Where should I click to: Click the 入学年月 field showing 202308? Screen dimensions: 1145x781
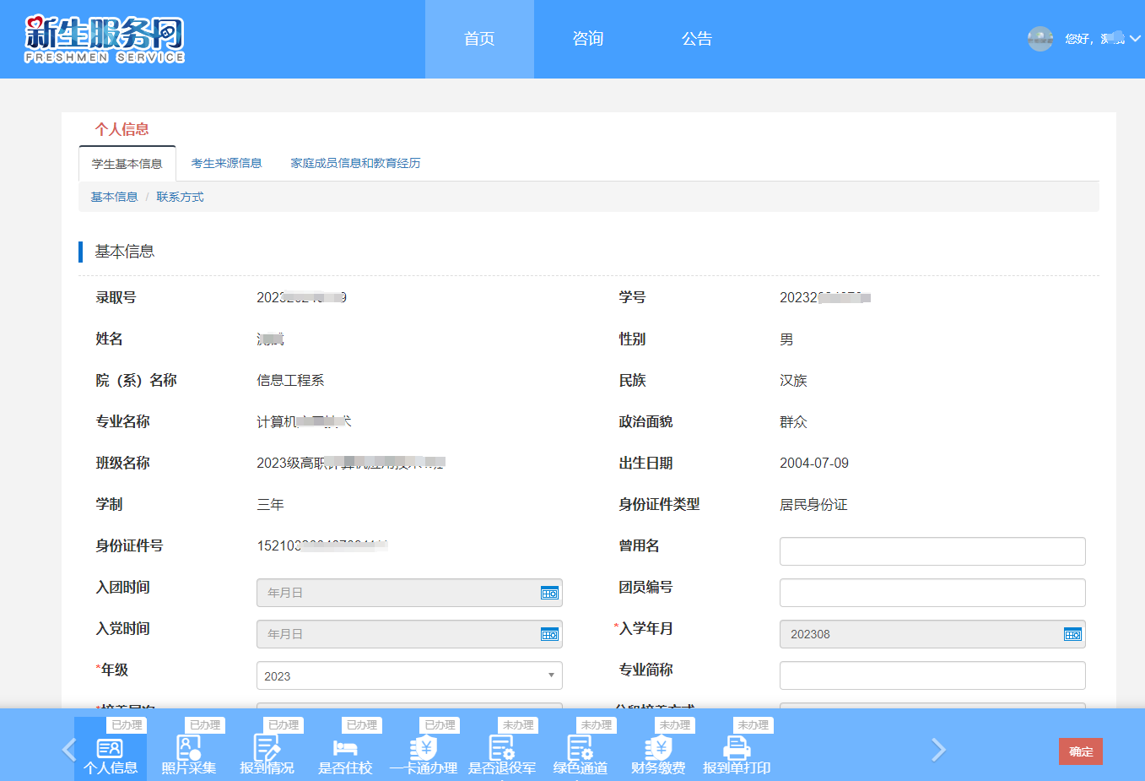[x=932, y=634]
